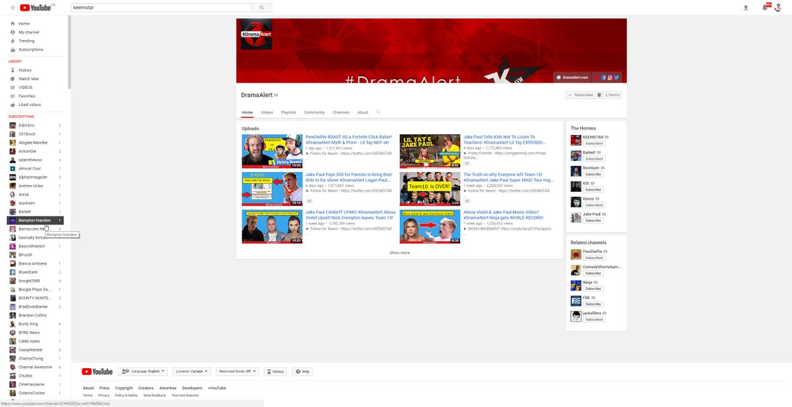Open Lil Tay Jake Paul video thumbnail
Viewport: 792px width, 407px height.
(430, 151)
